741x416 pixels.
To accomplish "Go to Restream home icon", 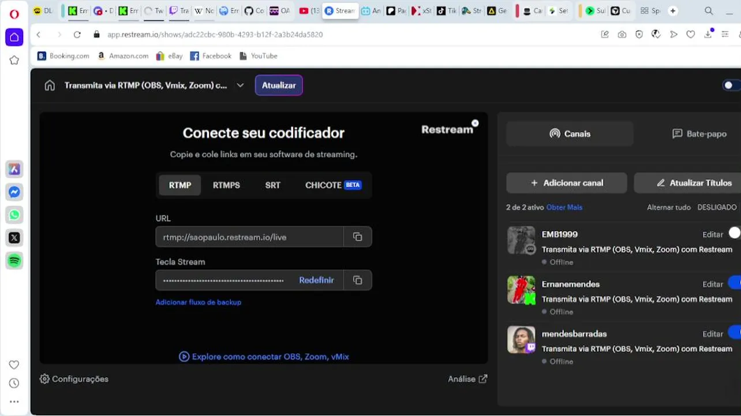I will (x=50, y=86).
